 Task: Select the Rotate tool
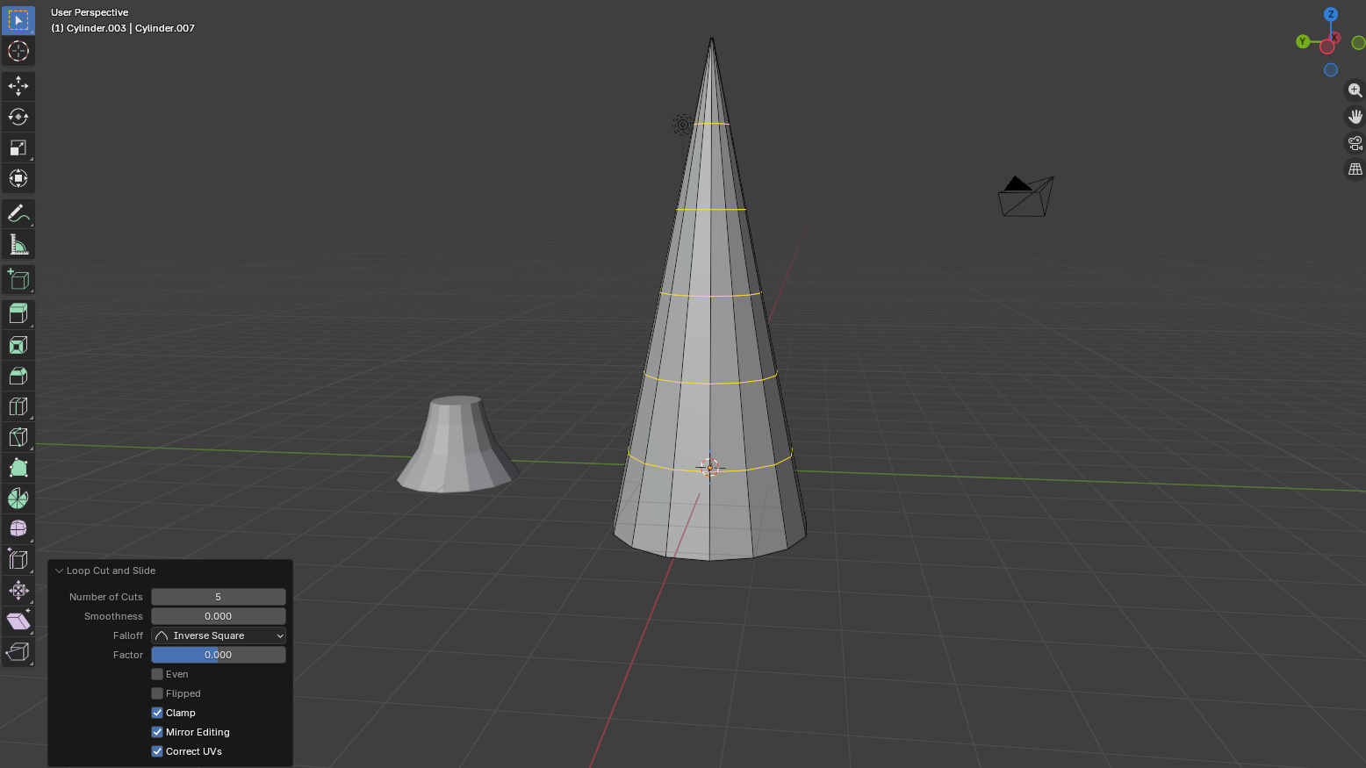coord(18,117)
